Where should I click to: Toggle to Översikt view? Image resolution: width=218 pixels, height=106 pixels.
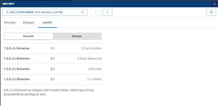[x=28, y=36]
